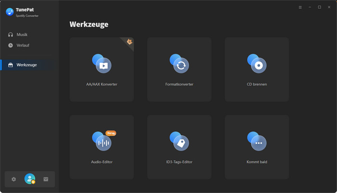
Task: Click the Formatkonverter text label
Action: tap(179, 84)
